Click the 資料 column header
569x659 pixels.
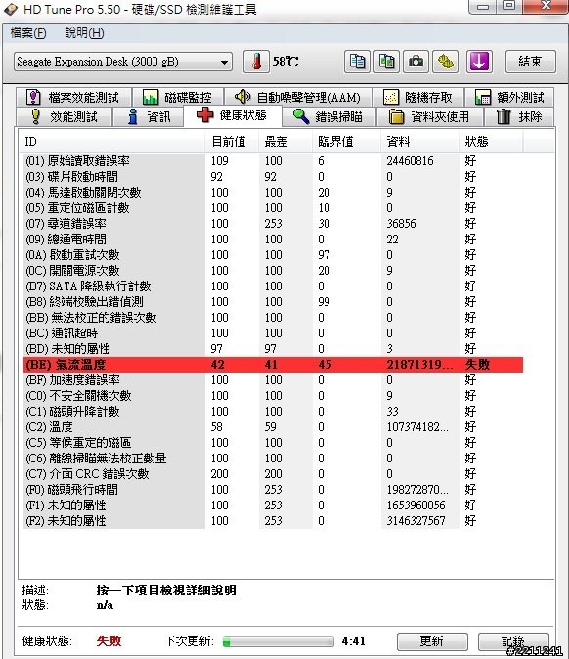[419, 142]
